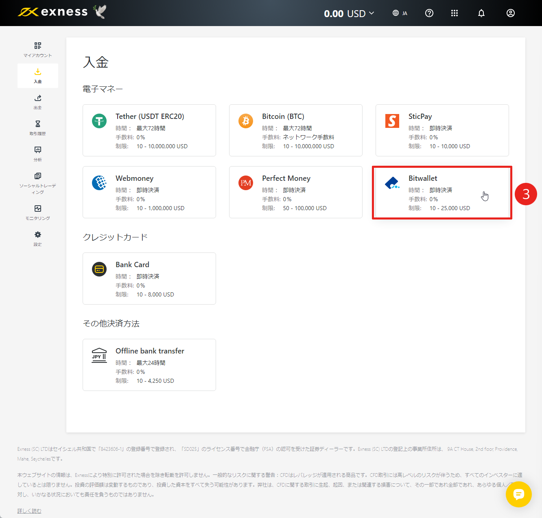542x518 pixels.
Task: Expand the 0.00 USD balance dropdown
Action: click(x=349, y=13)
